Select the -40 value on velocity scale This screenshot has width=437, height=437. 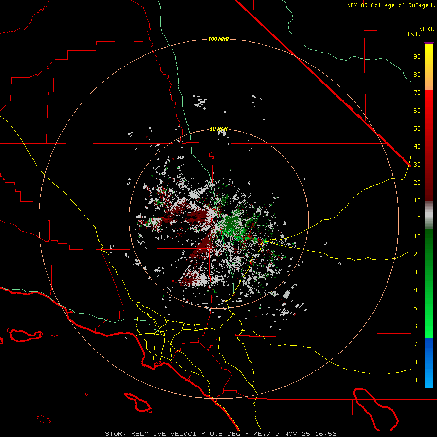(x=415, y=290)
